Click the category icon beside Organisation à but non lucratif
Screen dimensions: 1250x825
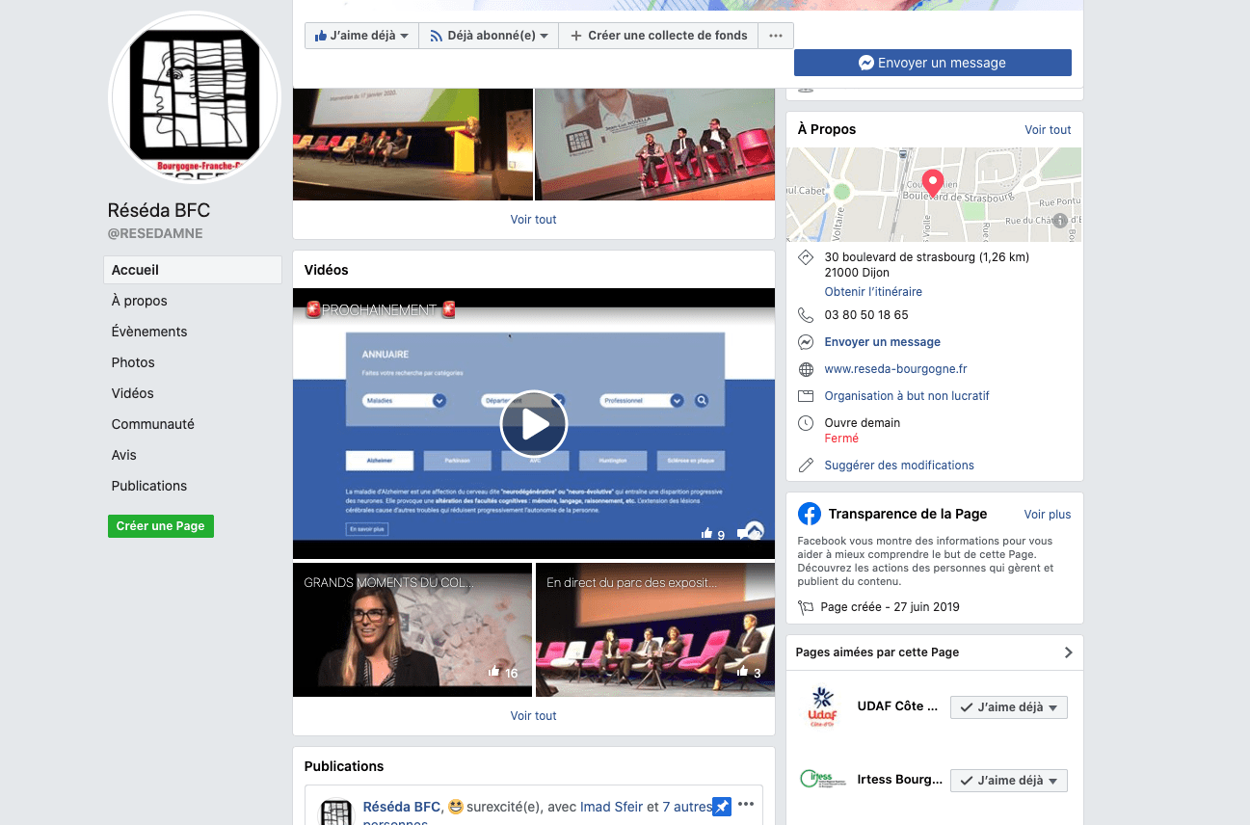click(x=806, y=396)
